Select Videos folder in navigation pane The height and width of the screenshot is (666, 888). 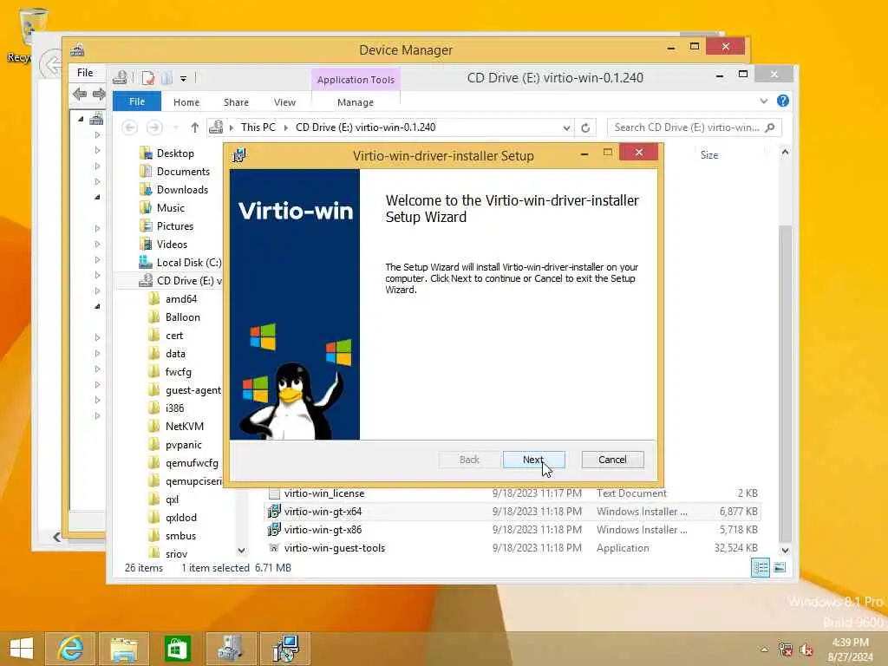tap(172, 244)
